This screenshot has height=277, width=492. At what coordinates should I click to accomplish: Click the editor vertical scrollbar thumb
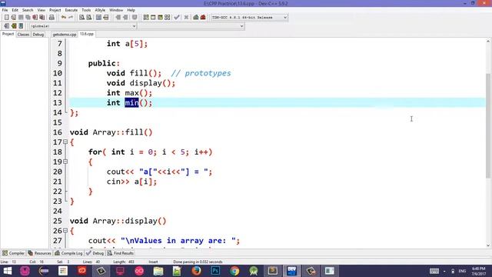[488, 125]
